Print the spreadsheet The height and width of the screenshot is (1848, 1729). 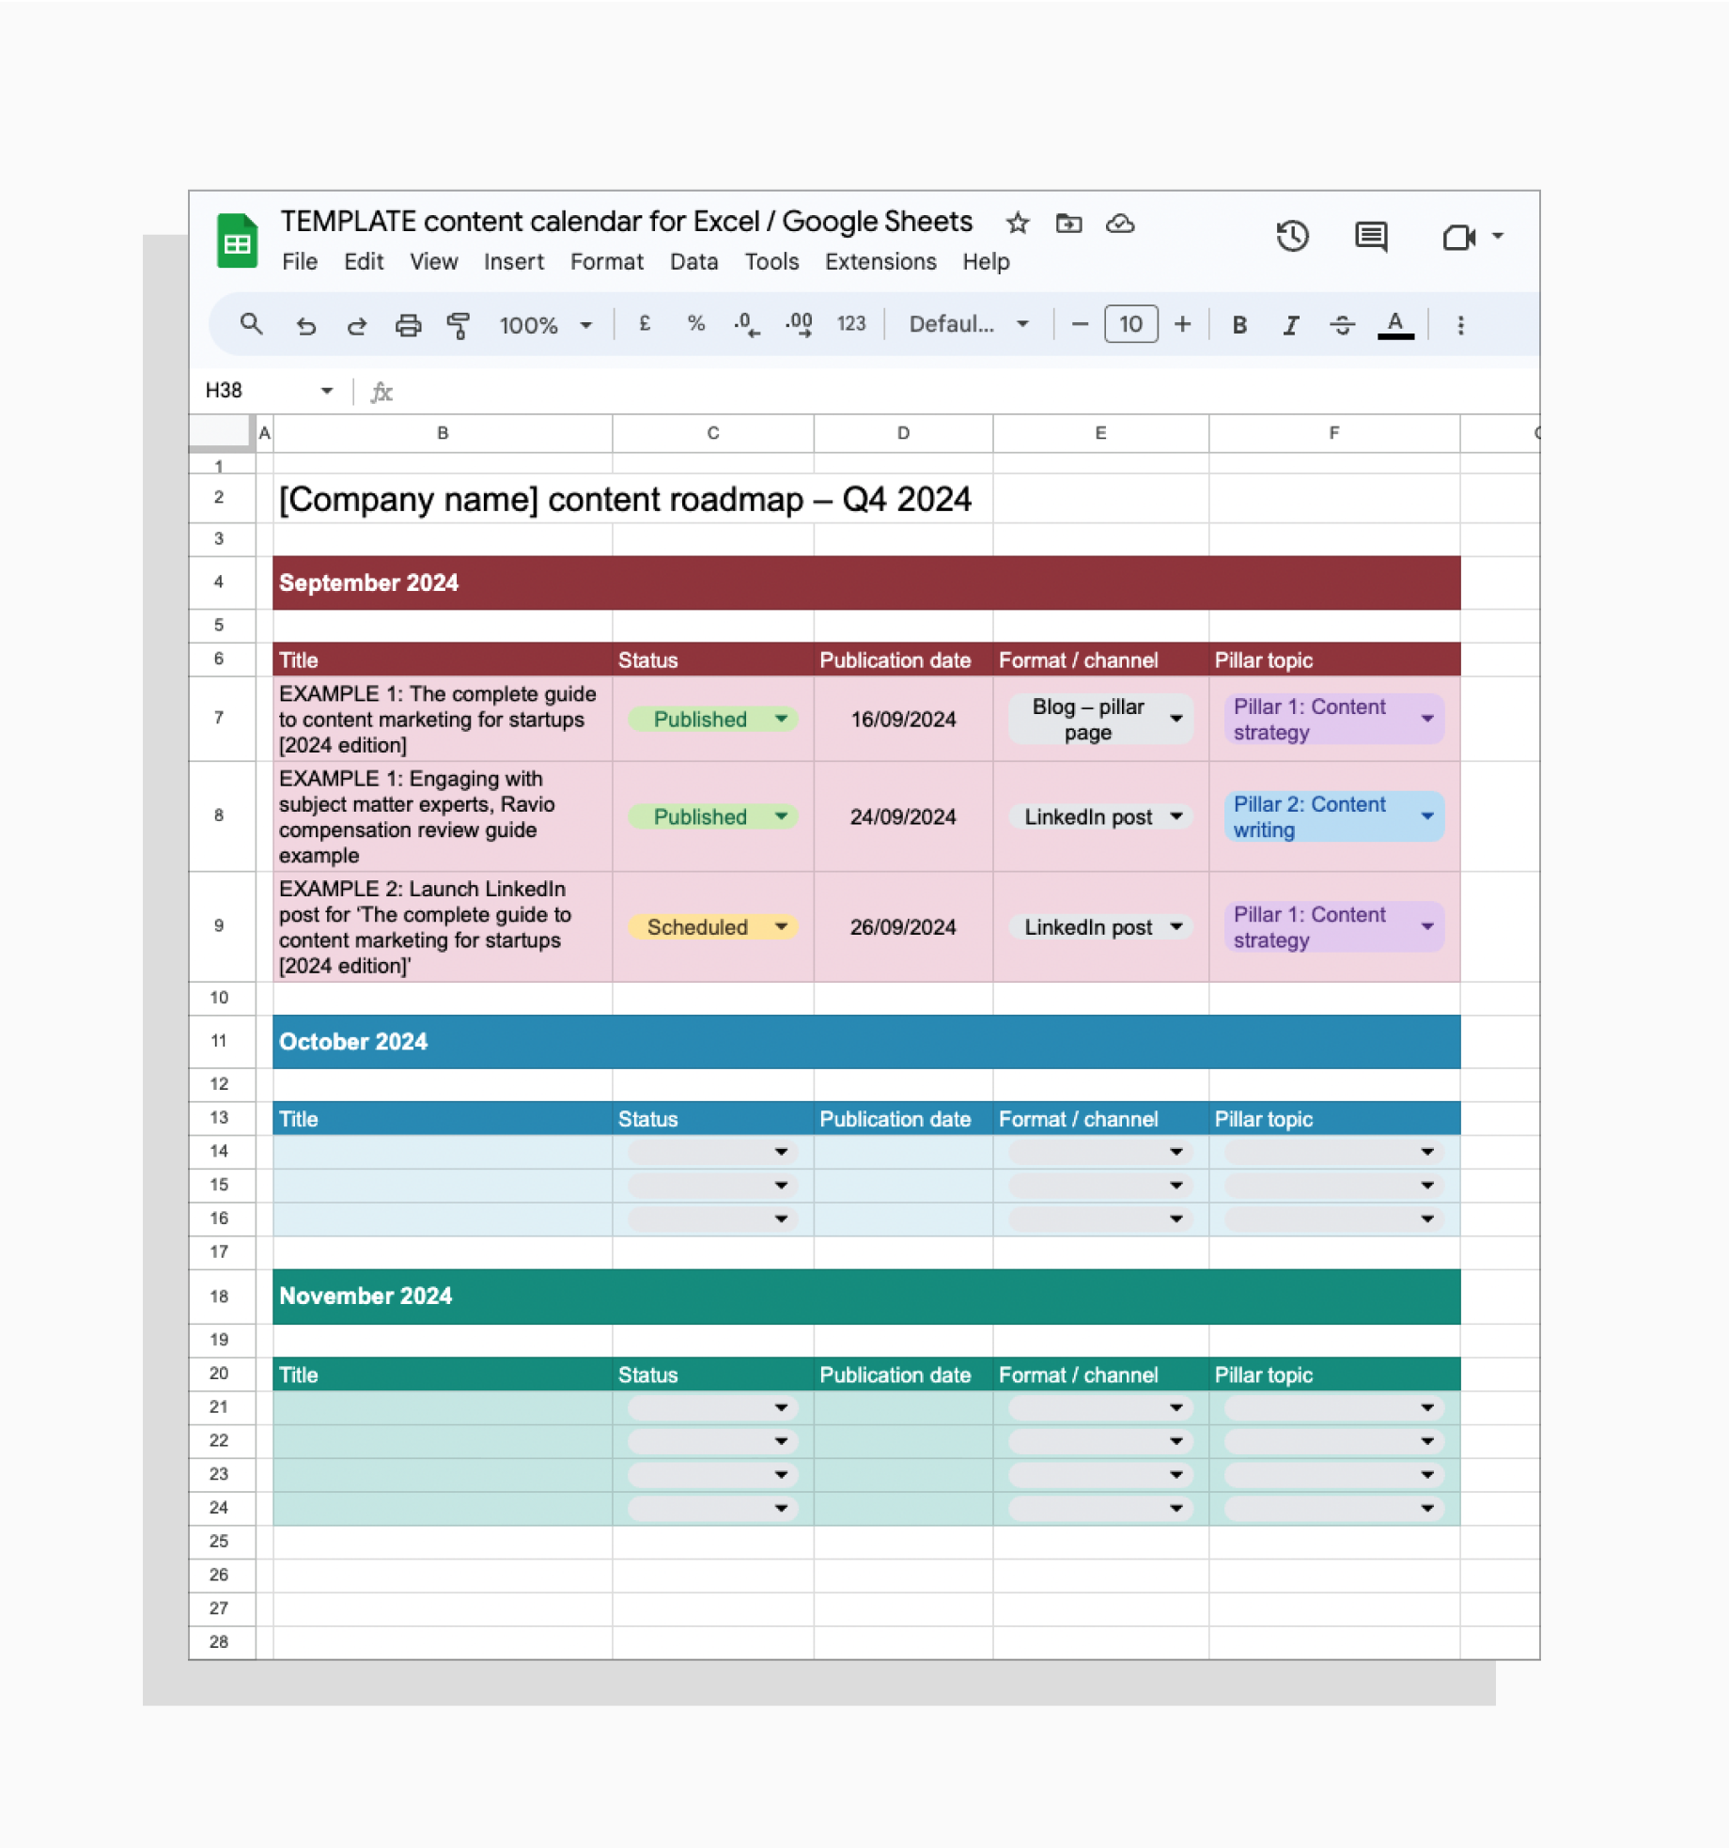pyautogui.click(x=408, y=324)
